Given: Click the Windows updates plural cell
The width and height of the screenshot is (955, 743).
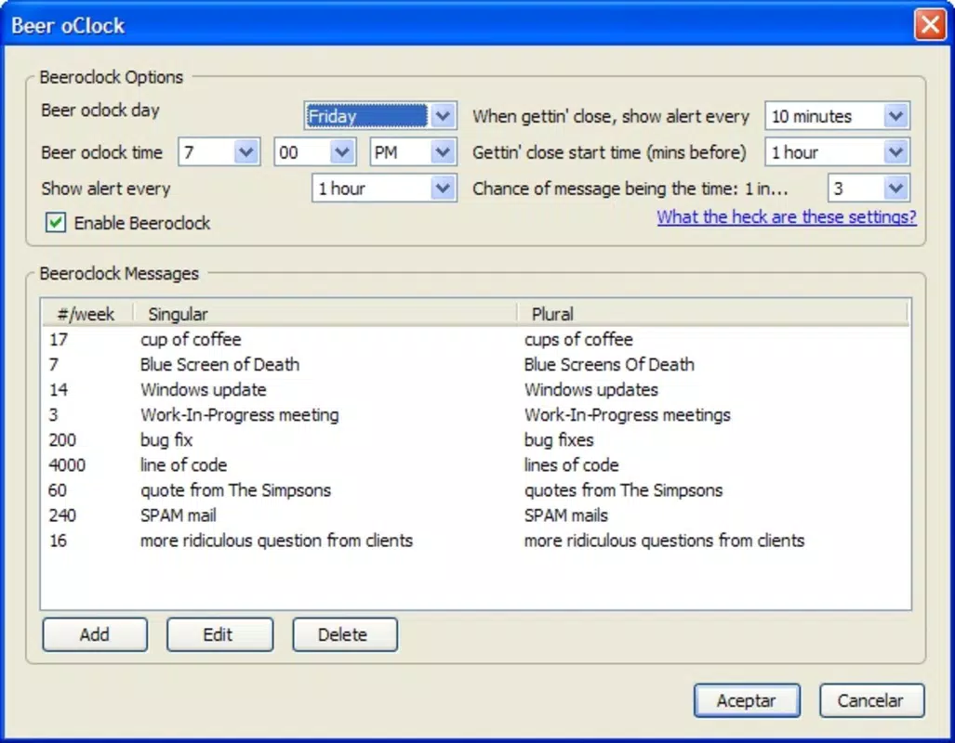Looking at the screenshot, I should (591, 389).
